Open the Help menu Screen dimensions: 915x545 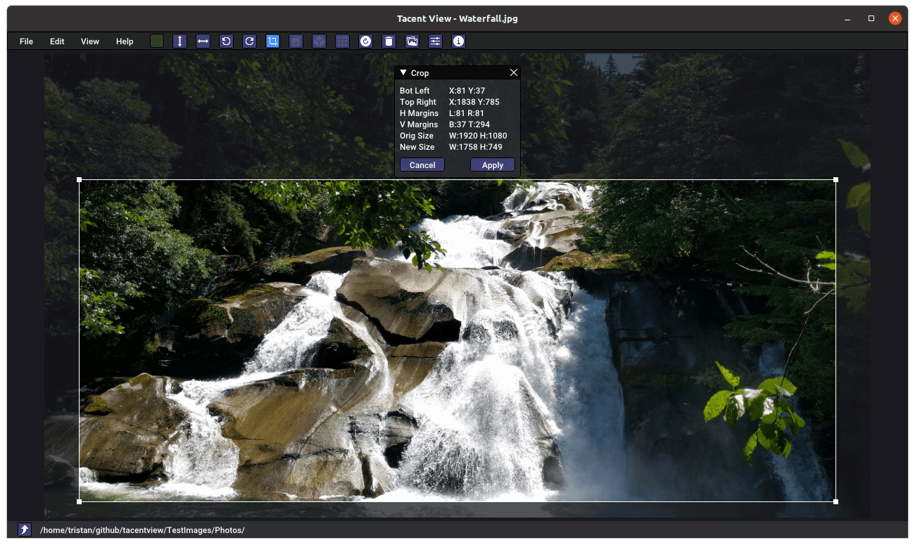125,41
